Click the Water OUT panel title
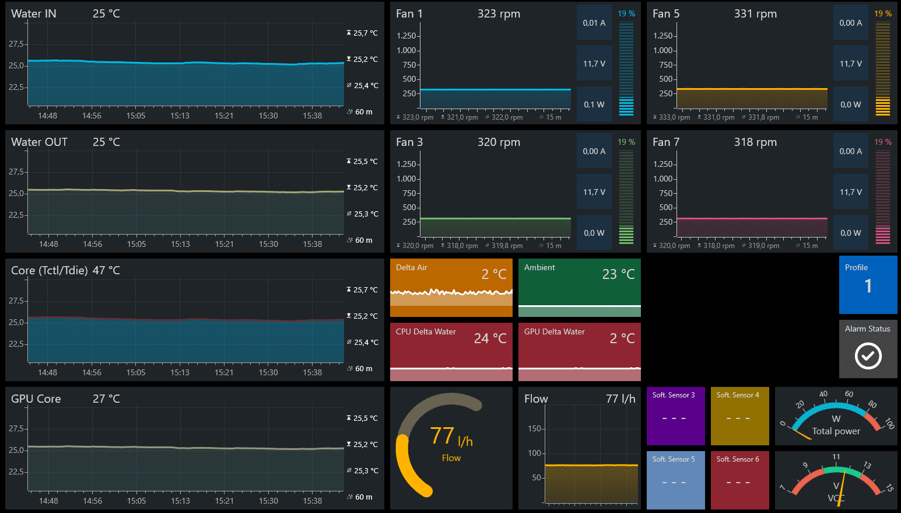 [x=39, y=142]
